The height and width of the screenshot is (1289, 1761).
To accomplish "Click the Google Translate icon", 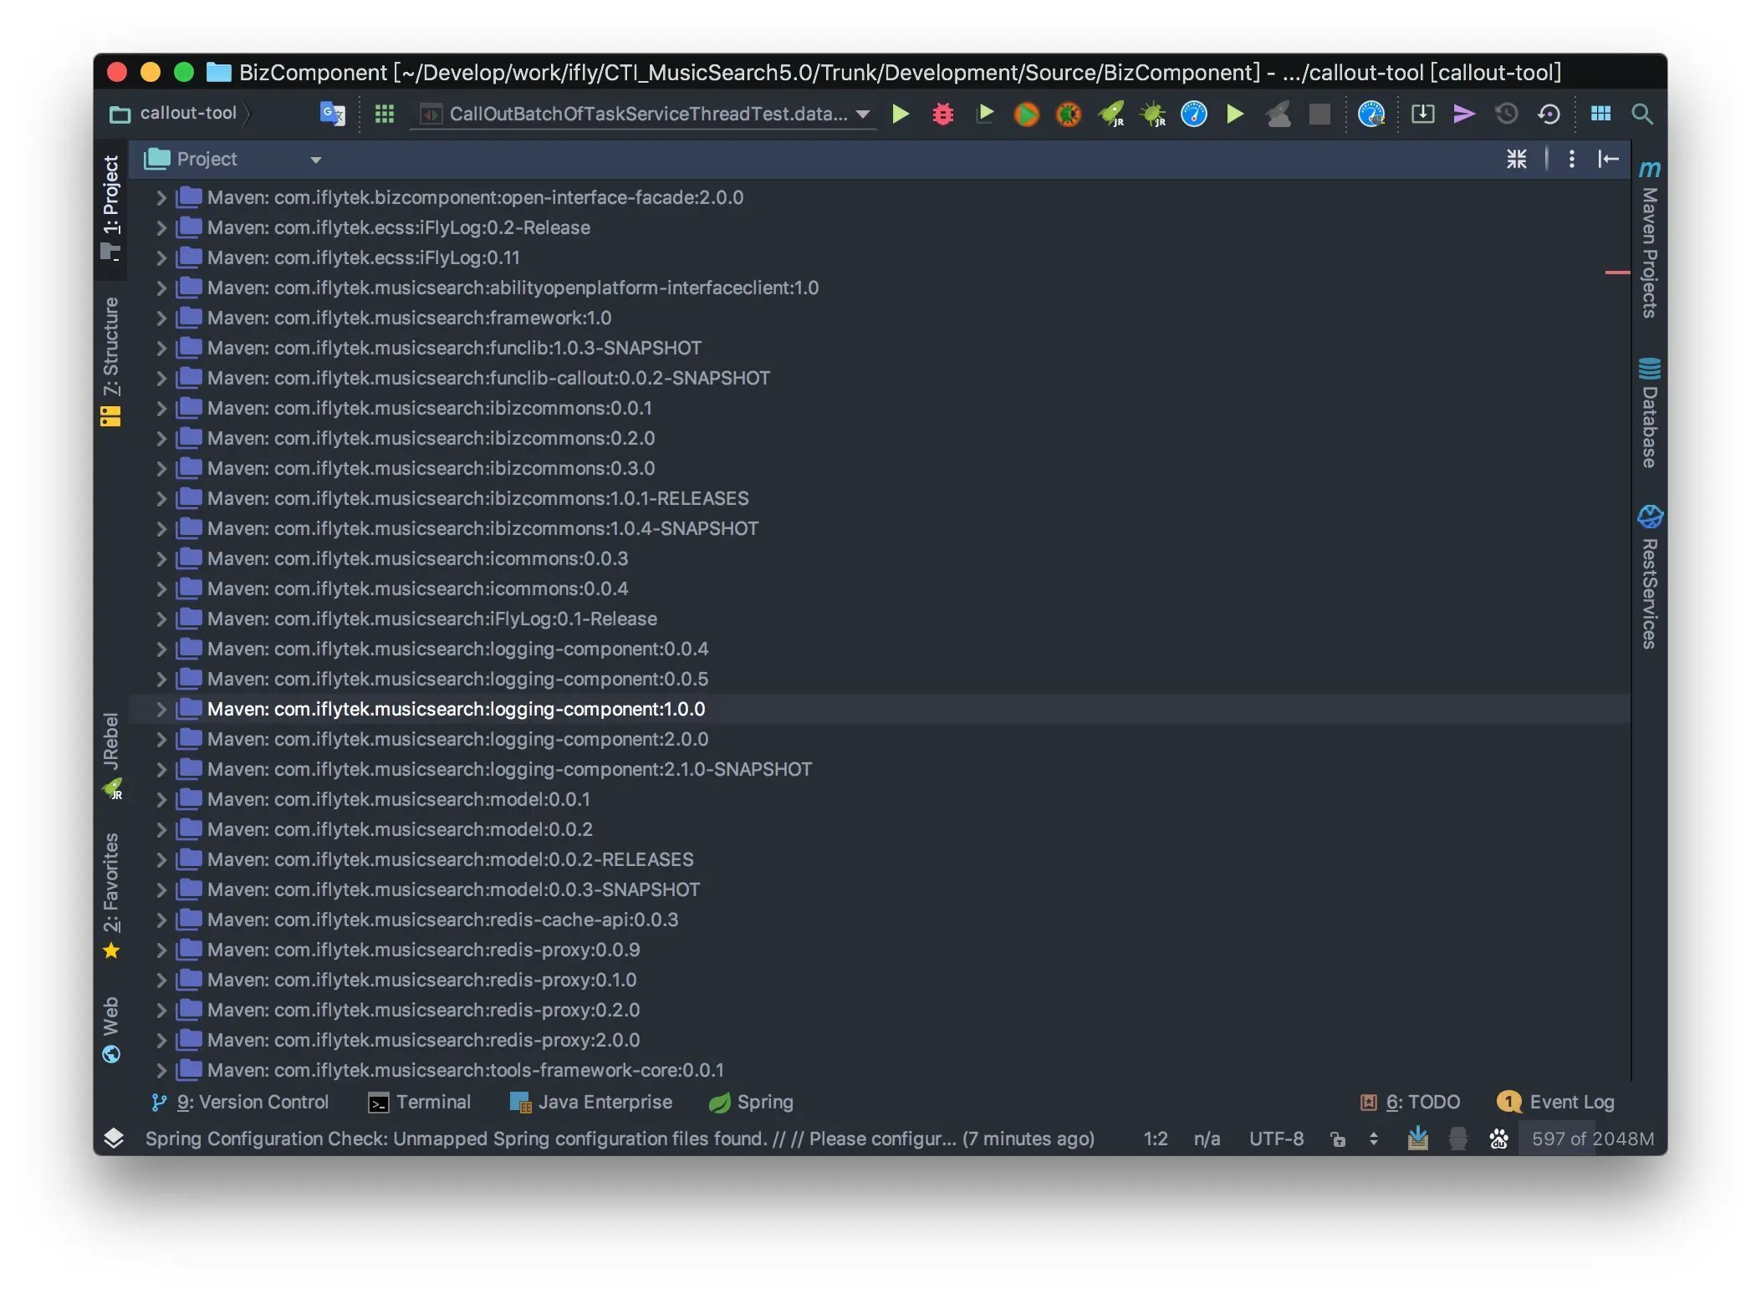I will tap(332, 114).
